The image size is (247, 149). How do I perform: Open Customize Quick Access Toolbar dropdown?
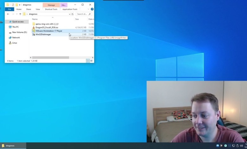[x=20, y=5]
